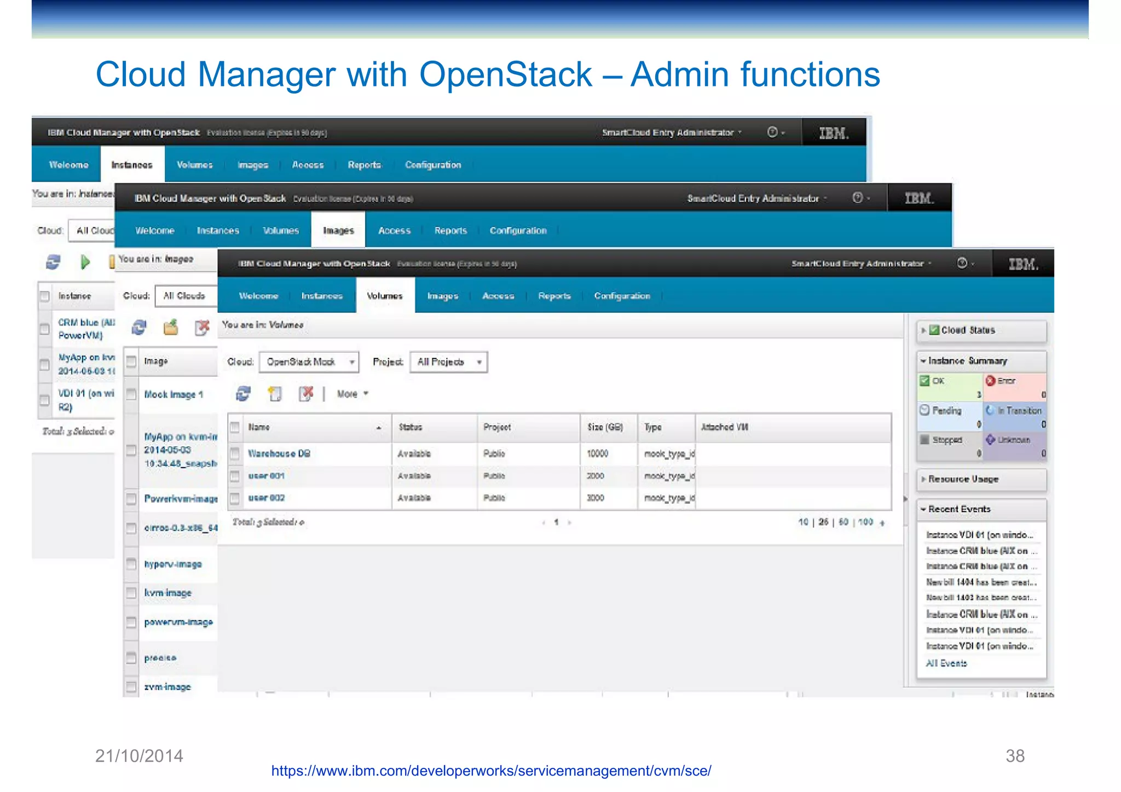Collapse the Instance Summary panel
1121x792 pixels.
(923, 361)
